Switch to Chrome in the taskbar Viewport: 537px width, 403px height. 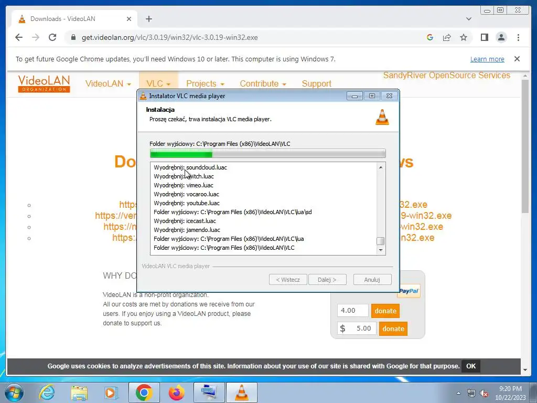tap(144, 393)
